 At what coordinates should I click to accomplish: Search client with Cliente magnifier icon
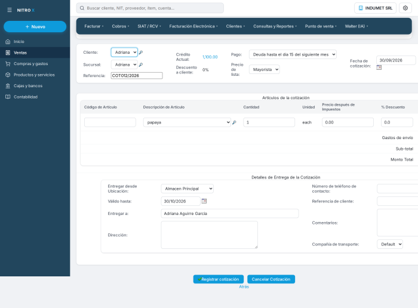click(x=141, y=53)
